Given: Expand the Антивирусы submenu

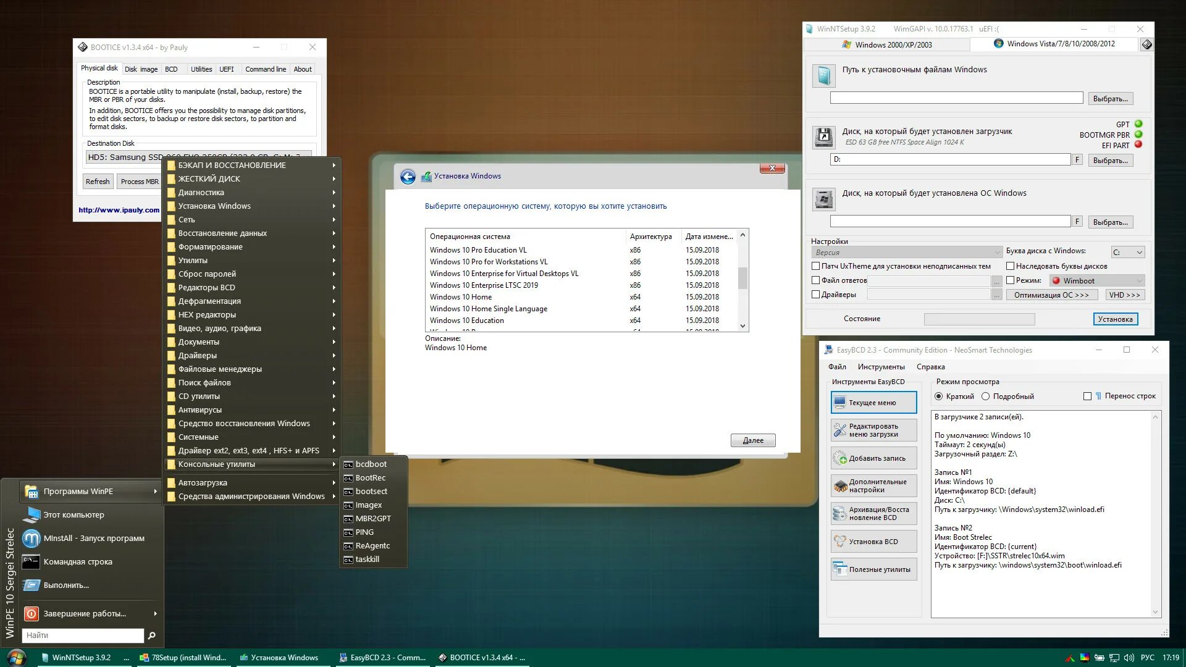Looking at the screenshot, I should [x=253, y=410].
